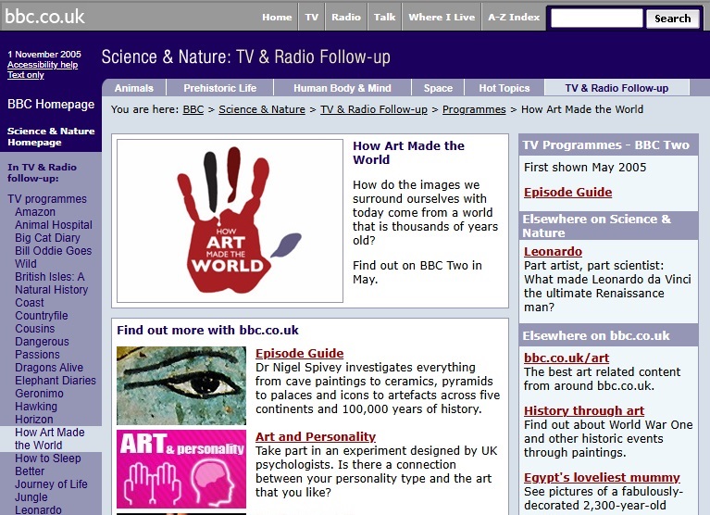Viewport: 710px width, 515px height.
Task: Open Amazon in sidebar
Action: pyautogui.click(x=35, y=212)
